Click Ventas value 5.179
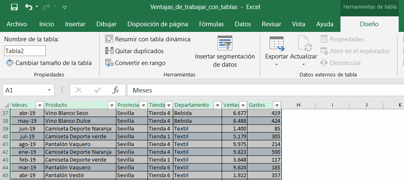This screenshot has height=180, width=404. tap(234, 137)
